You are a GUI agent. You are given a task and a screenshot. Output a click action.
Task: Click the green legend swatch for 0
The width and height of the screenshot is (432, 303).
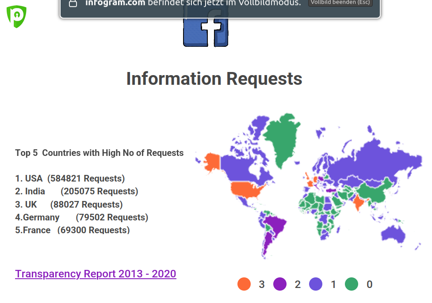(352, 284)
